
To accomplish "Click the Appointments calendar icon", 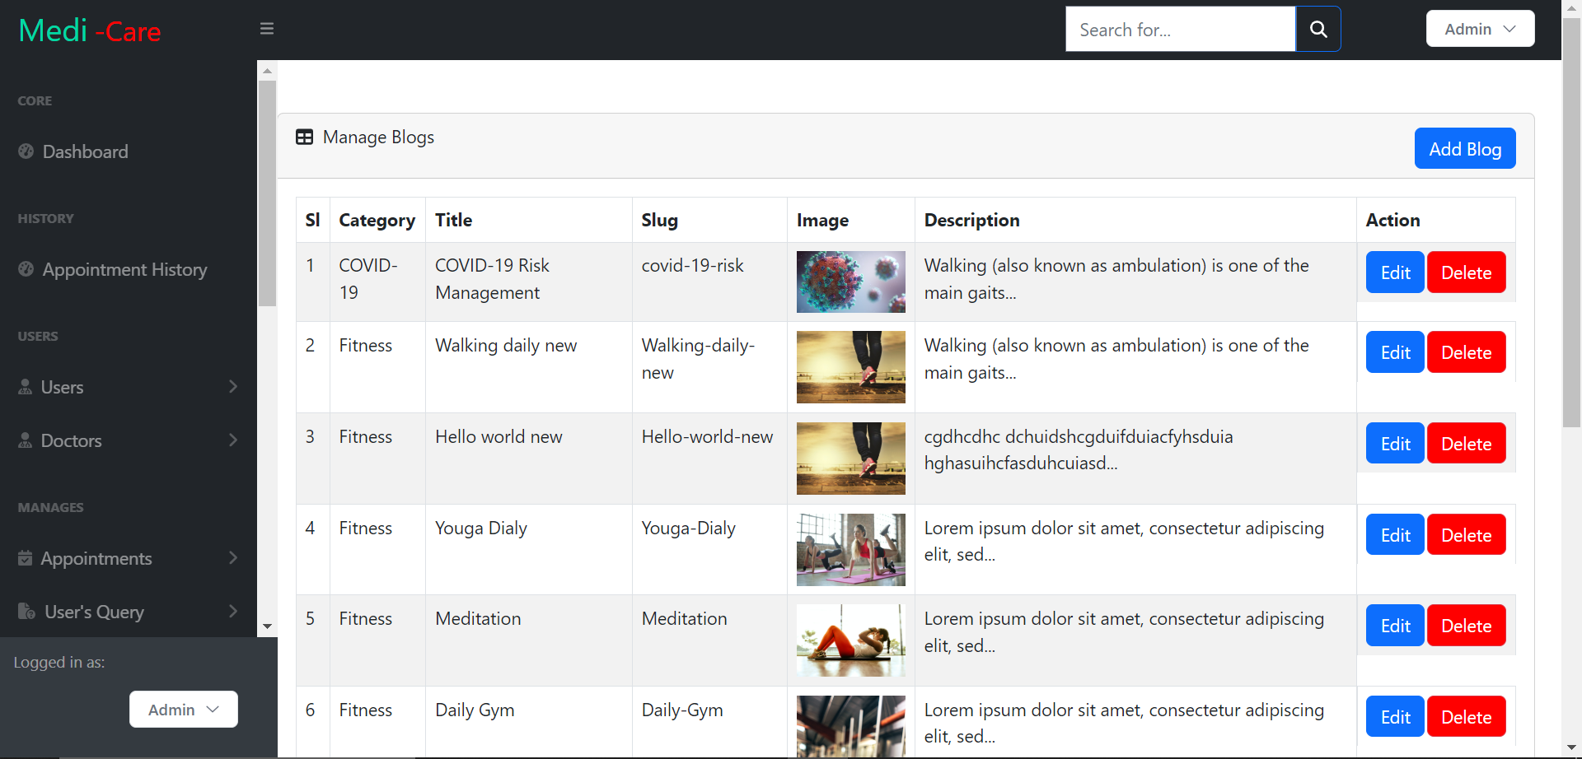I will click(26, 558).
